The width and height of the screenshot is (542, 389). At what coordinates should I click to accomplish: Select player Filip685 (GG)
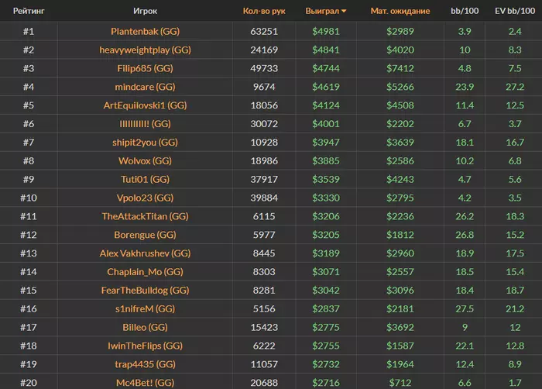(146, 69)
